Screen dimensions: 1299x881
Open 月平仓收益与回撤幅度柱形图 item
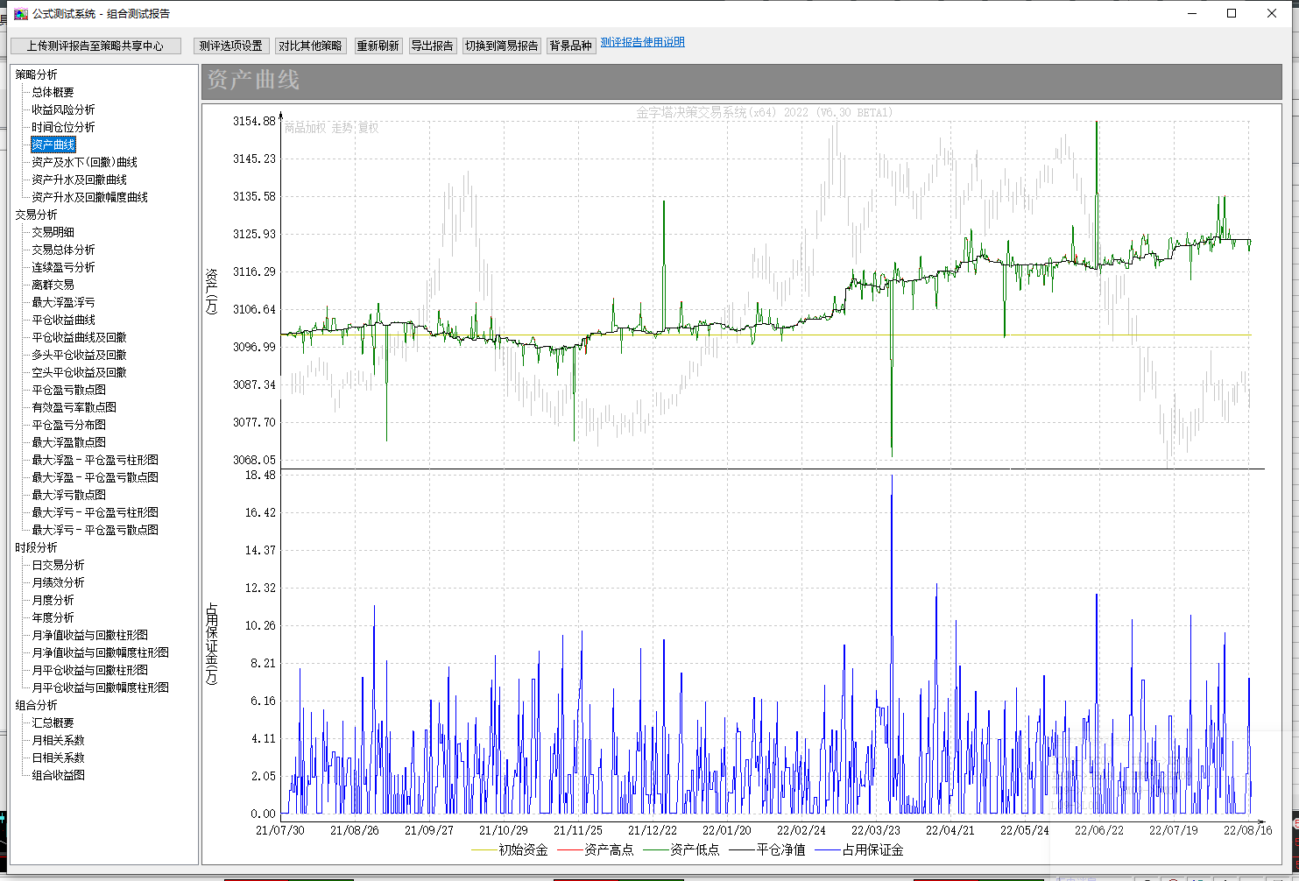click(x=101, y=687)
